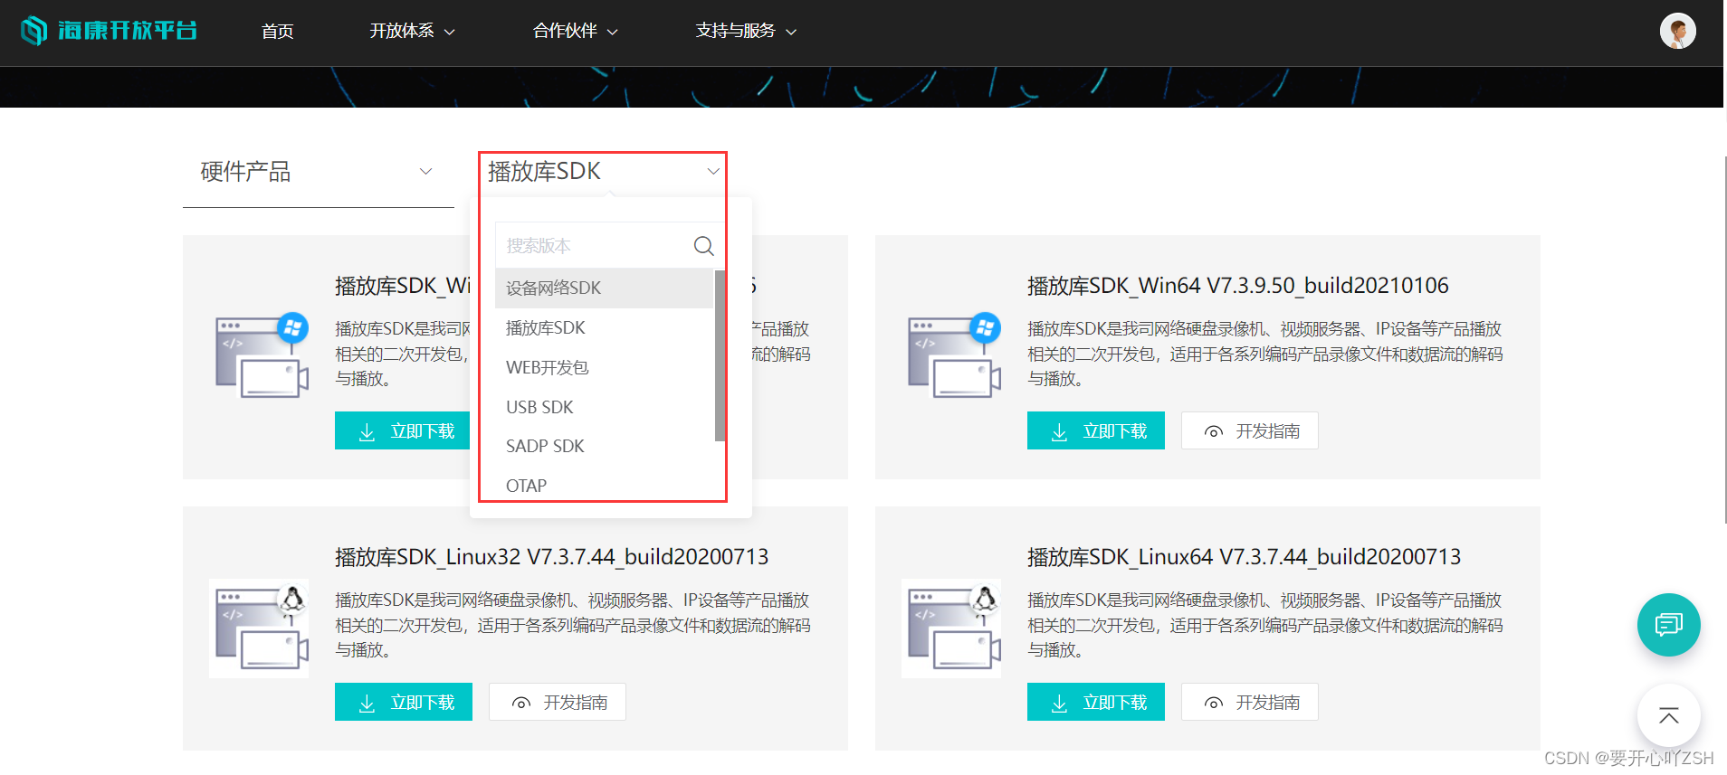Click the Hikvision open platform logo
Viewport: 1727px width, 775px height.
click(109, 31)
